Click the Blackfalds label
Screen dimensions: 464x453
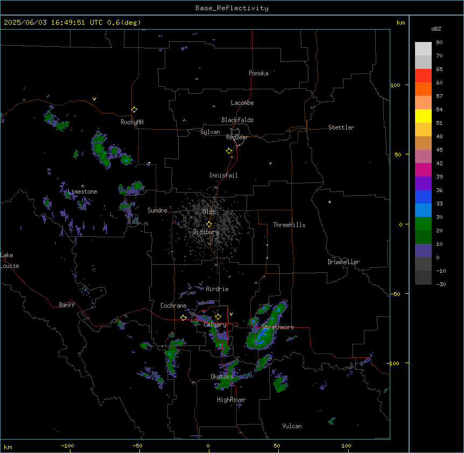237,120
